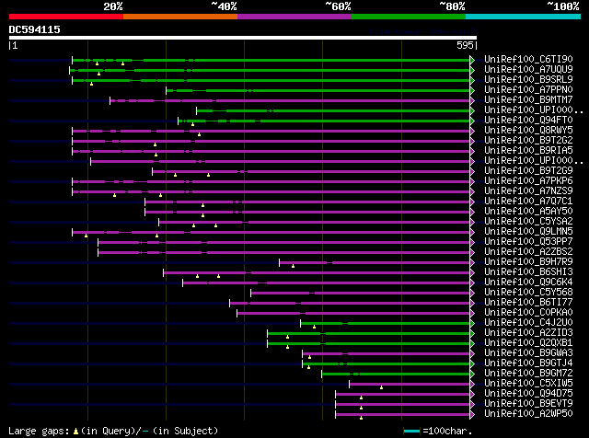Select the UniRef100_B9T2G9 label

click(528, 171)
